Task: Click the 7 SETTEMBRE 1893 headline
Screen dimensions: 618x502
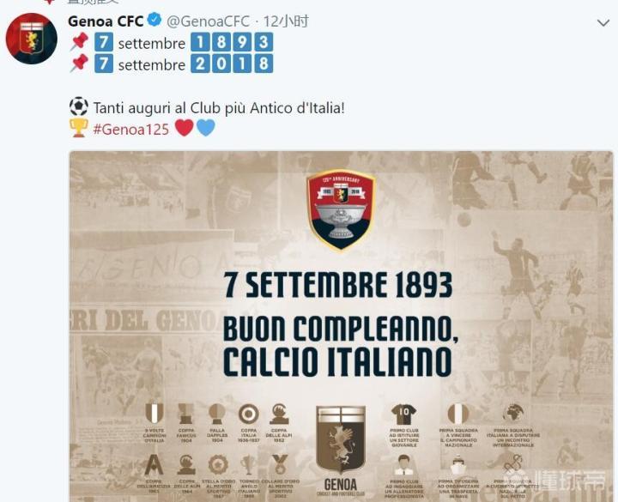Action: [338, 285]
